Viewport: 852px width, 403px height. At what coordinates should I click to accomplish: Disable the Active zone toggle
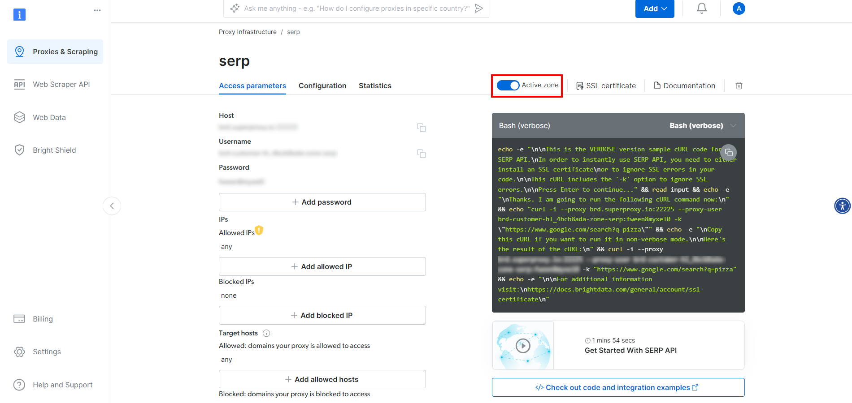point(508,85)
